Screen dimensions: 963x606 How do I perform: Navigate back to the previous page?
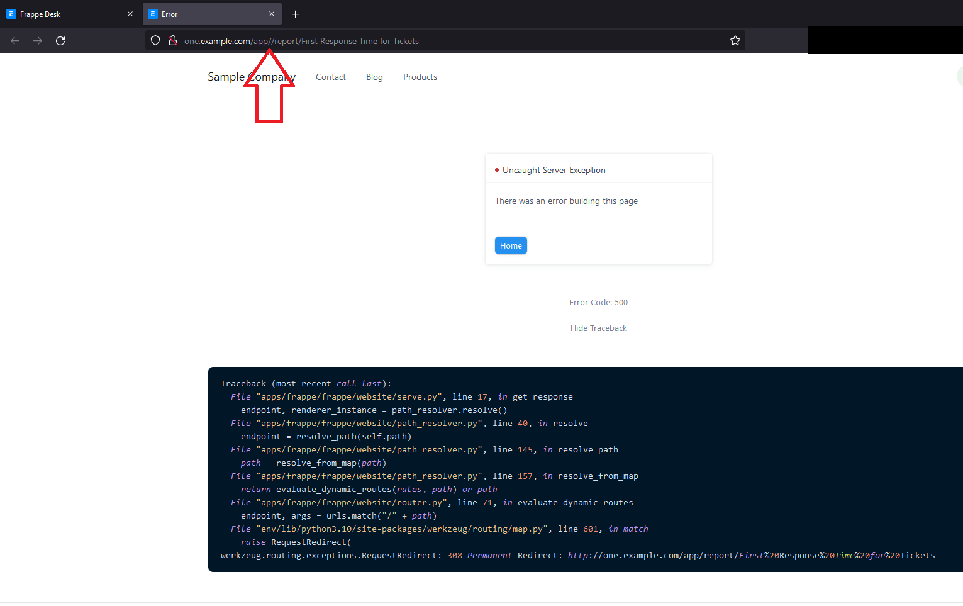point(14,40)
